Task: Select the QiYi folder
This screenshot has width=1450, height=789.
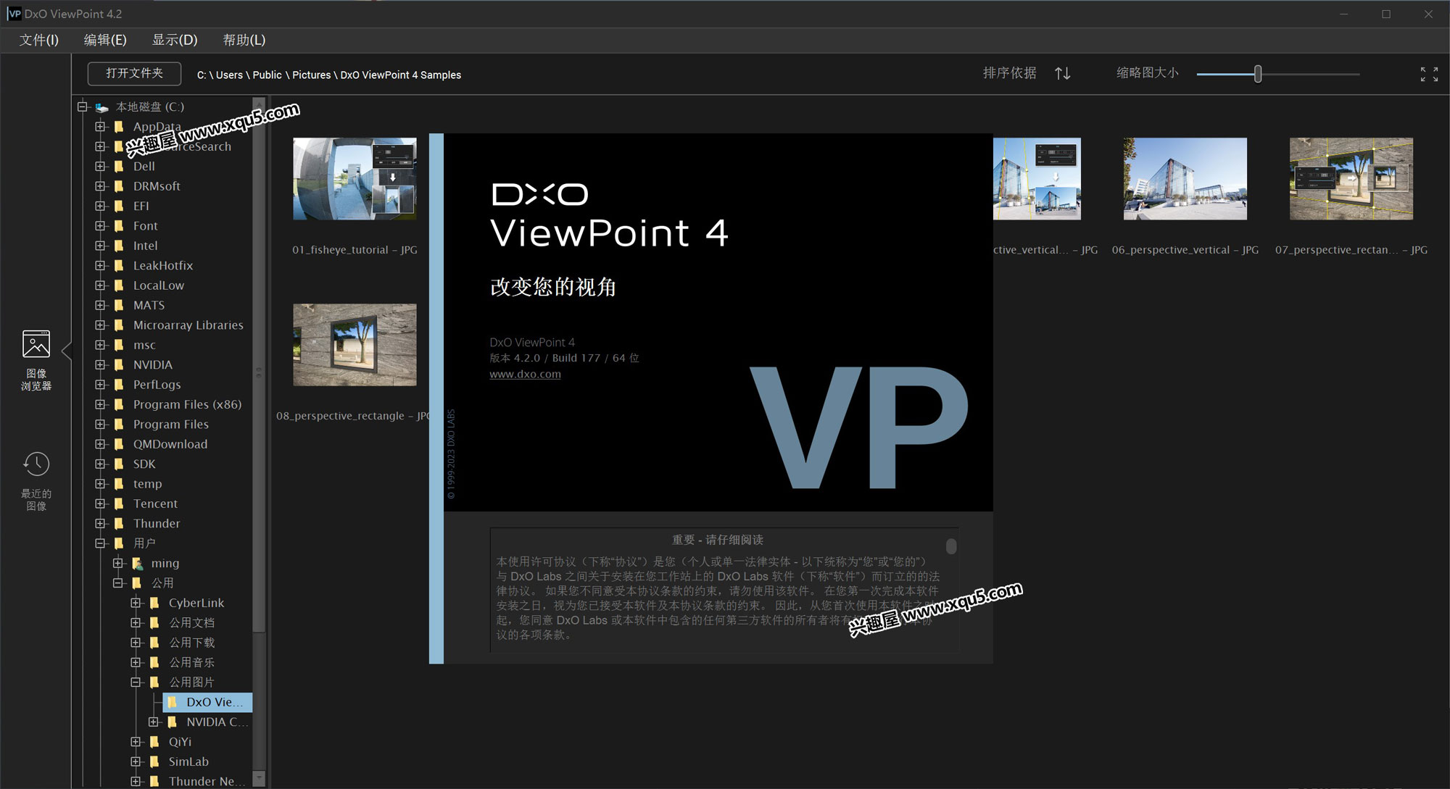Action: pyautogui.click(x=180, y=742)
